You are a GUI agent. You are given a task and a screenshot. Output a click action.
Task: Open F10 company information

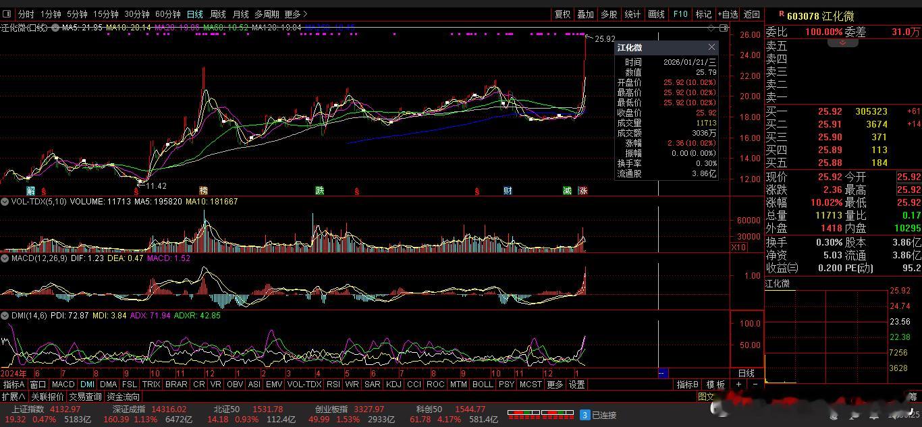(x=680, y=14)
